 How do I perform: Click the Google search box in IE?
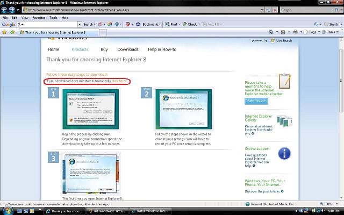[x=306, y=10]
